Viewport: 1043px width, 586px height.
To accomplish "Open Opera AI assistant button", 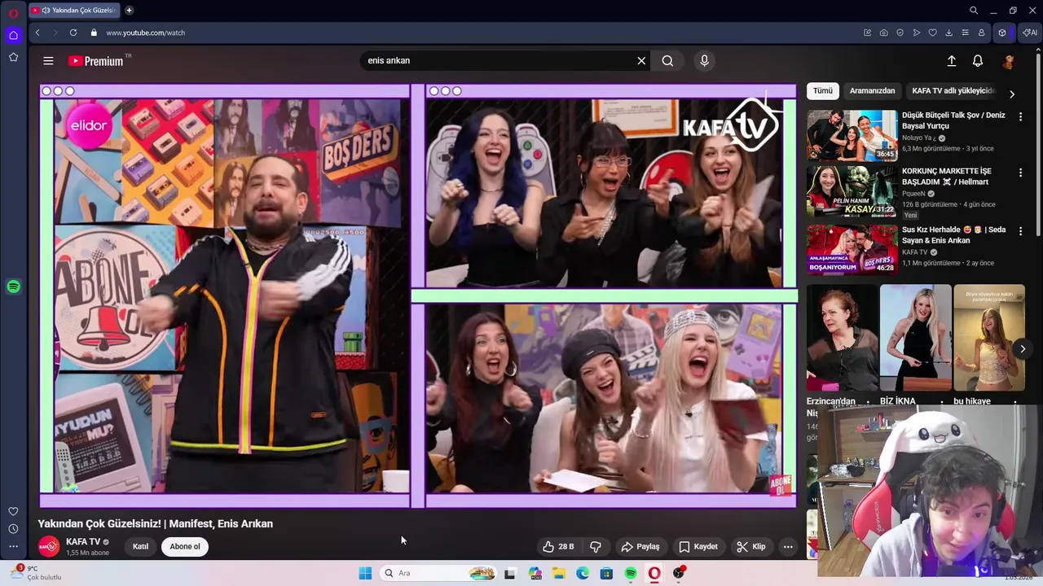I will pyautogui.click(x=1029, y=33).
